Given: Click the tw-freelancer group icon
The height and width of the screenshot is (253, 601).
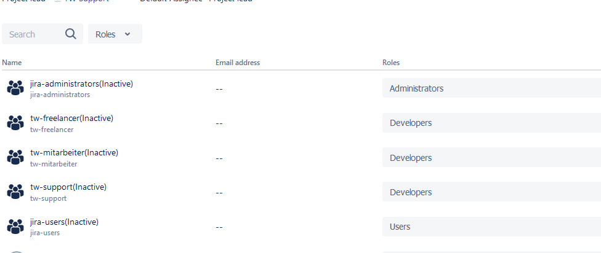Looking at the screenshot, I should pos(15,123).
